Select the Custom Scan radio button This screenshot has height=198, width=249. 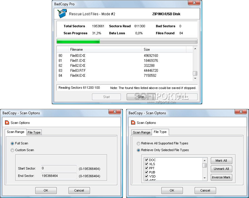click(12, 150)
